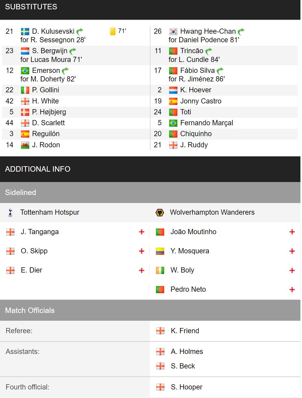
Task: Click the red injury cross beside J. Tanganga
Action: pos(142,232)
